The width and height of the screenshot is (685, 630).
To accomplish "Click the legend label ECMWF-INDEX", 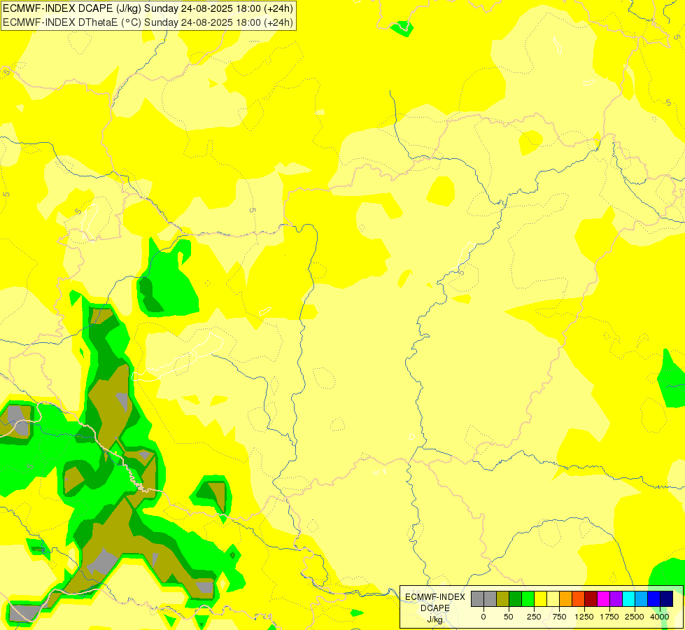I will (x=435, y=597).
